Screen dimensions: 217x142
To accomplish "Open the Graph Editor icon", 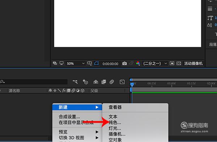I will (122, 82).
